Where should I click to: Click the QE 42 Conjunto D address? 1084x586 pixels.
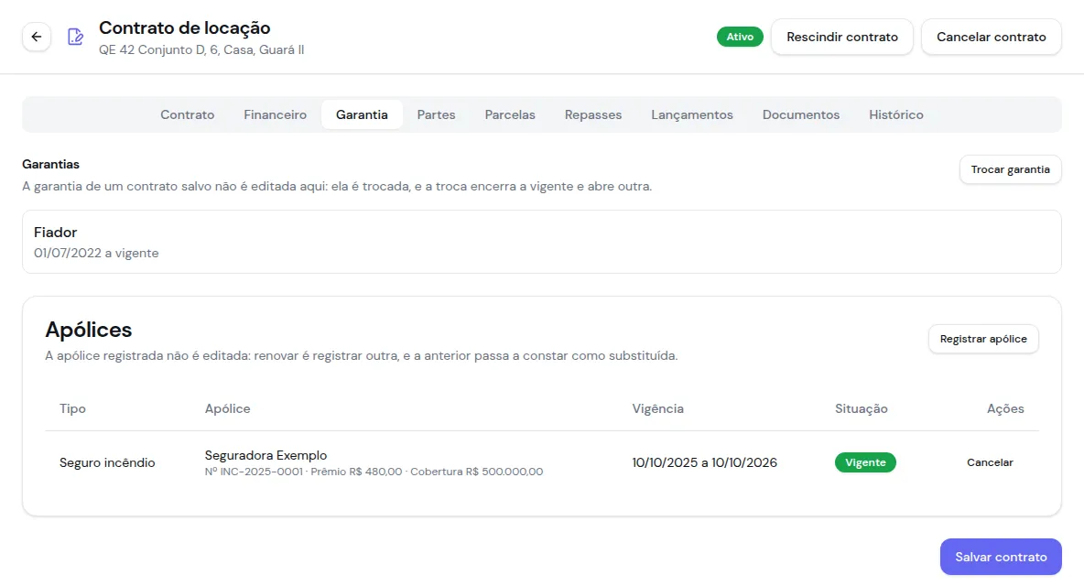pyautogui.click(x=201, y=49)
